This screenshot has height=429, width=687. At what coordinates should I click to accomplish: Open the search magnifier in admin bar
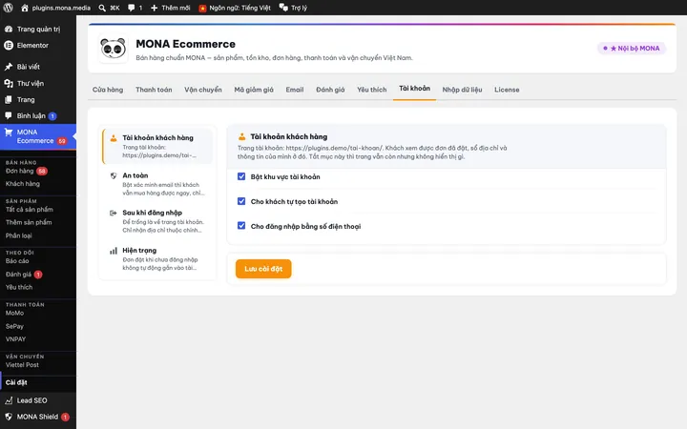coord(102,8)
